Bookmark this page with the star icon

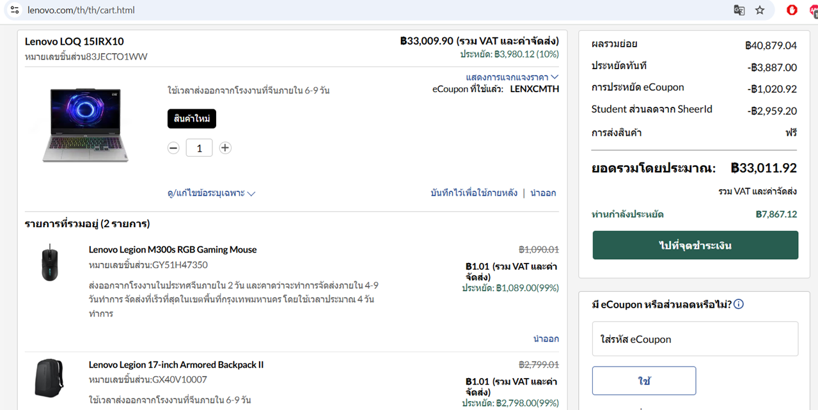[760, 10]
